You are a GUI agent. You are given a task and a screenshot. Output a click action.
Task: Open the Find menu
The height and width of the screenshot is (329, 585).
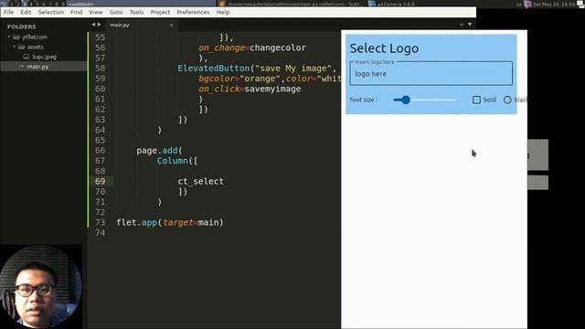[76, 12]
